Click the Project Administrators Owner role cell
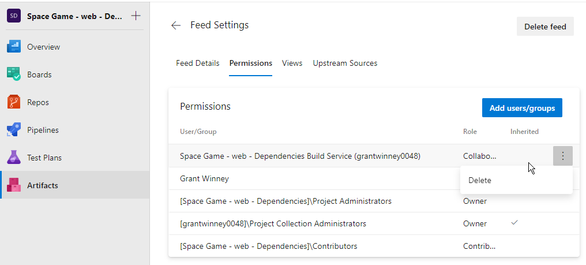This screenshot has width=586, height=265. (x=475, y=201)
